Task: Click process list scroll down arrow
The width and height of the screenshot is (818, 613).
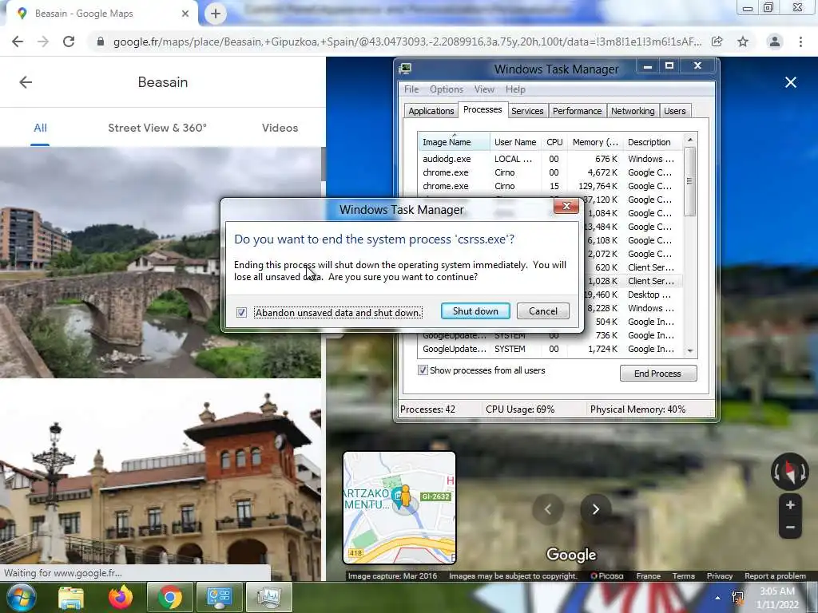Action: 690,351
